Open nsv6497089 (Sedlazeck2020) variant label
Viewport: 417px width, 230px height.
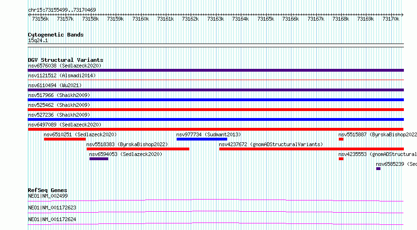65,125
